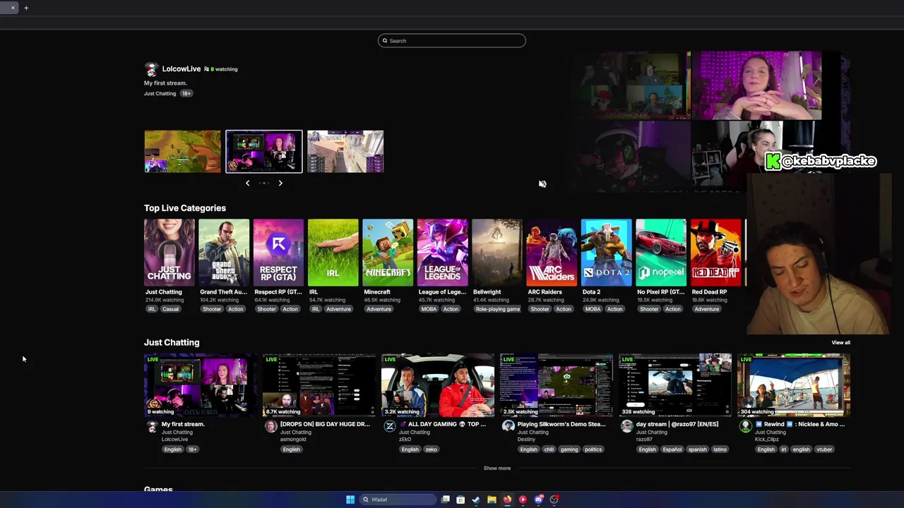
Task: Open Just Chatting link under My first stream header
Action: pyautogui.click(x=160, y=93)
